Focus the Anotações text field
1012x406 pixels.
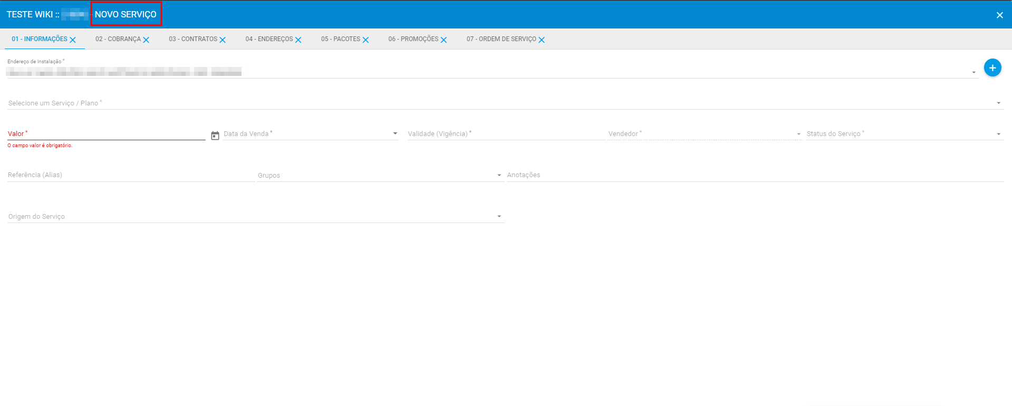(x=755, y=175)
